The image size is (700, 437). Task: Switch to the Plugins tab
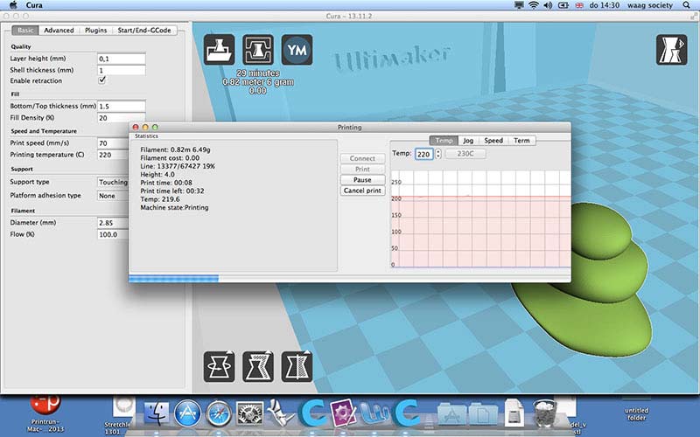tap(96, 31)
